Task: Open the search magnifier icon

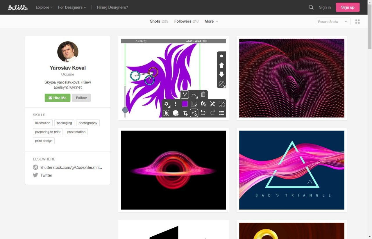Action: (x=311, y=7)
